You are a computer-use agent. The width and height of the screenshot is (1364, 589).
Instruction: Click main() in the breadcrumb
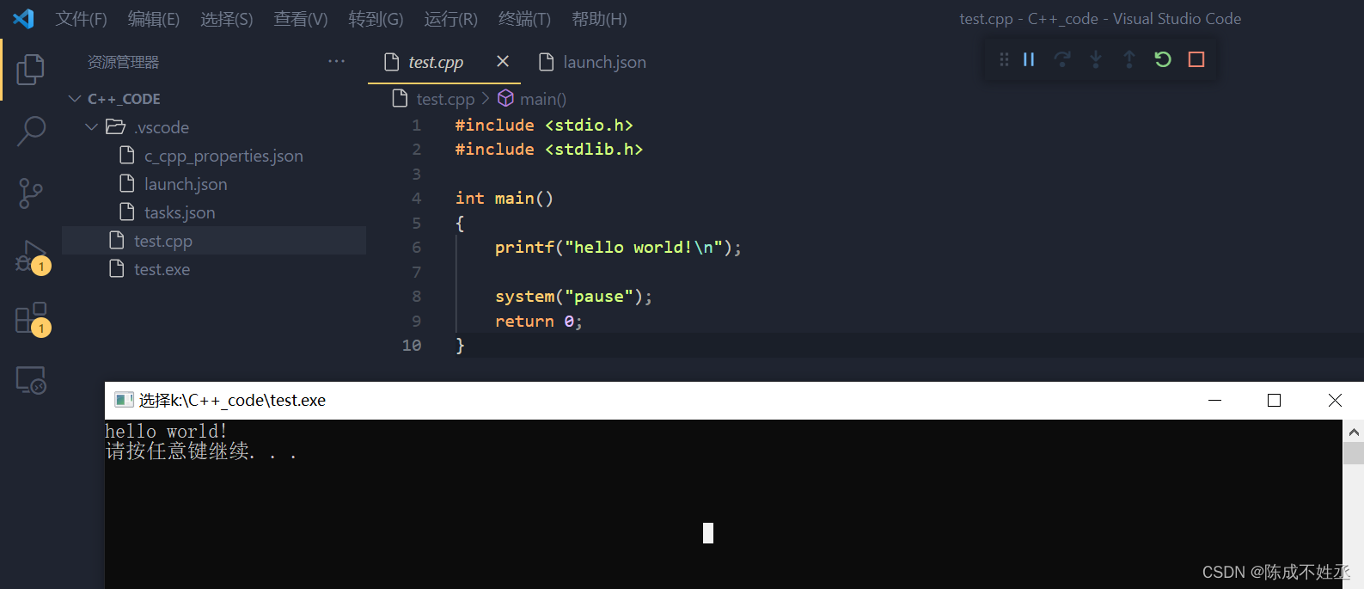pos(543,99)
